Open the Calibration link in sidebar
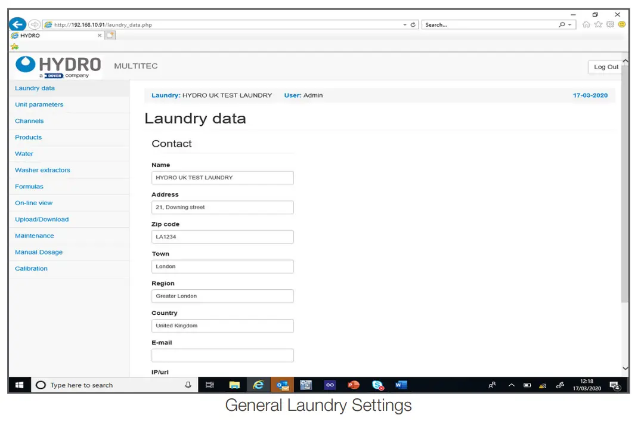This screenshot has width=641, height=421. pos(31,268)
